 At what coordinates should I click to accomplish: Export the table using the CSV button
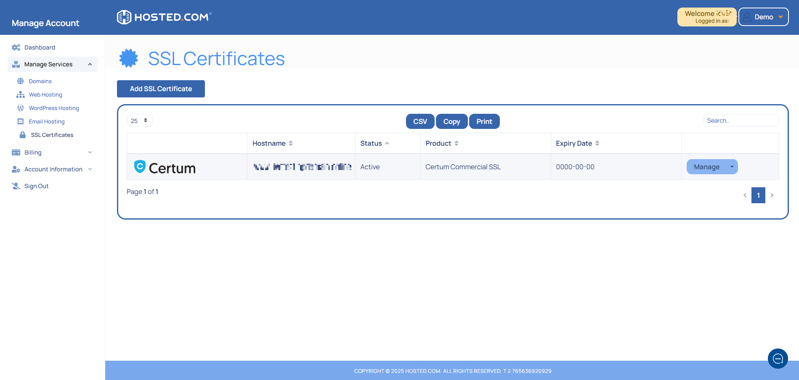pos(419,121)
